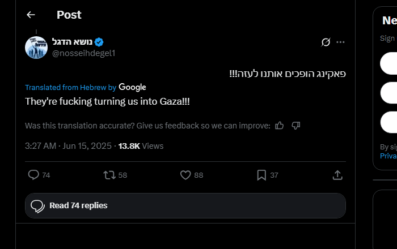Screen dimensions: 397x249
Task: Share the post via upload icon
Action: coord(337,175)
